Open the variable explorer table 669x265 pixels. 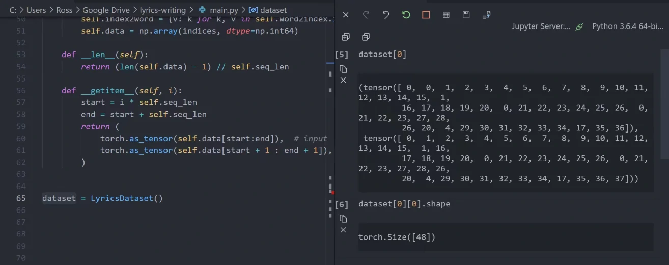tap(446, 15)
